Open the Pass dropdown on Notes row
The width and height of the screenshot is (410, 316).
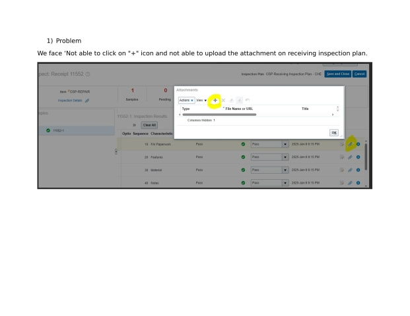pyautogui.click(x=285, y=183)
